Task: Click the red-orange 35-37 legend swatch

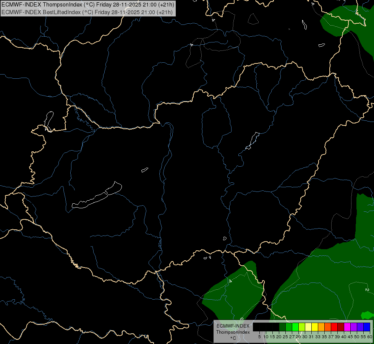Action: pyautogui.click(x=328, y=327)
